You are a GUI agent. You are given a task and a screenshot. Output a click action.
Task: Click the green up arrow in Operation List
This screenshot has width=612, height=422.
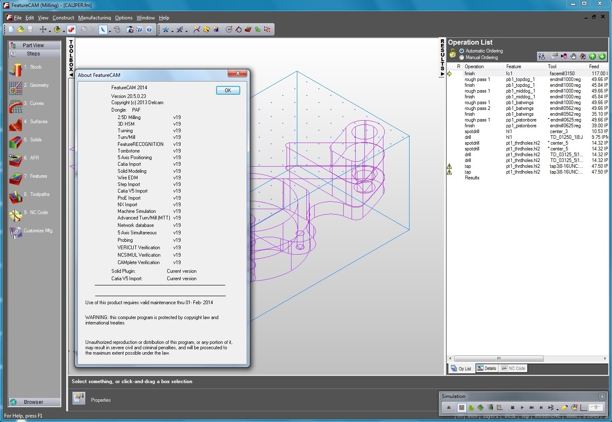593,56
